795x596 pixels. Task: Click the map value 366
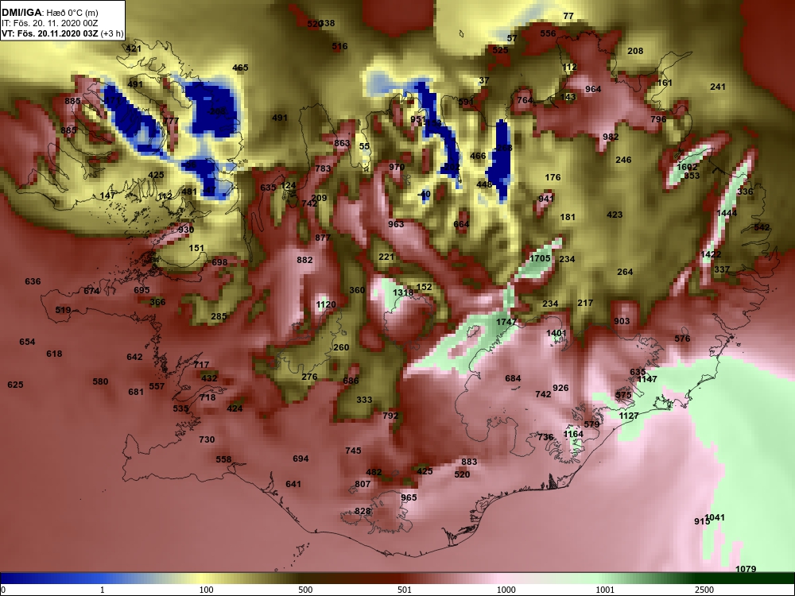(157, 302)
